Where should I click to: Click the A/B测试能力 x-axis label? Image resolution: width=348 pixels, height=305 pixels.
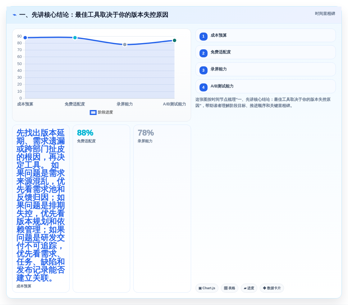[174, 104]
